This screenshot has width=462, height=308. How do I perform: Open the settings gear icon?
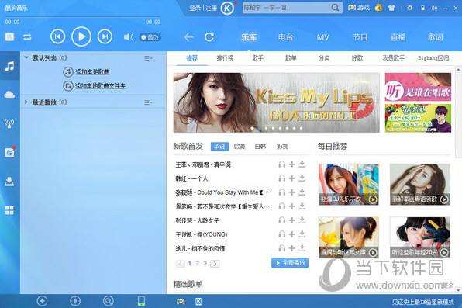409,8
